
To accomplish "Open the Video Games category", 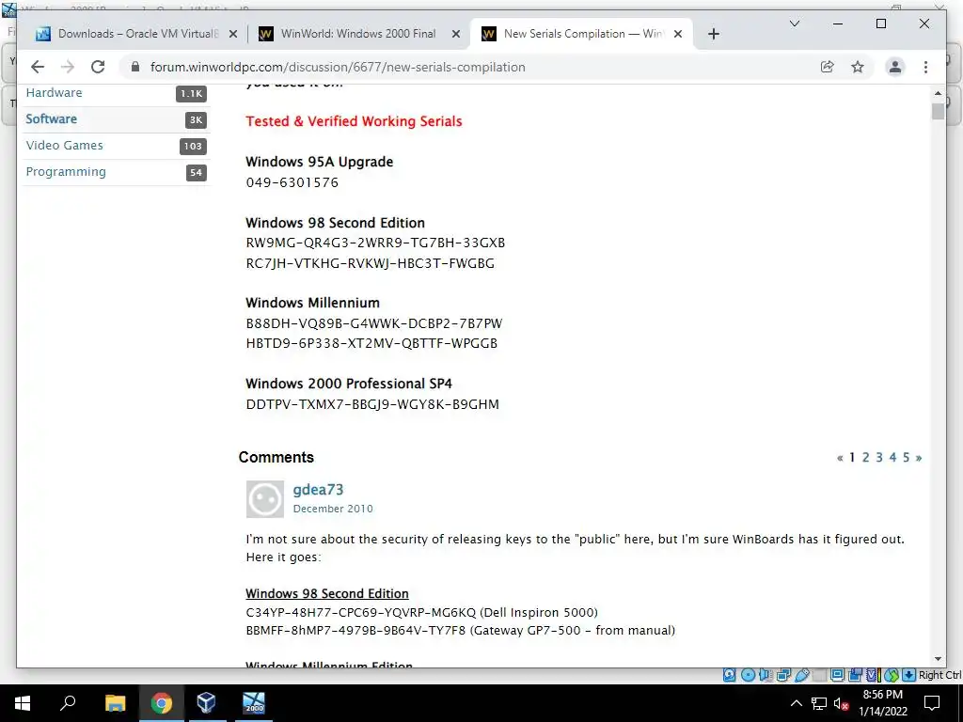I will pyautogui.click(x=64, y=146).
